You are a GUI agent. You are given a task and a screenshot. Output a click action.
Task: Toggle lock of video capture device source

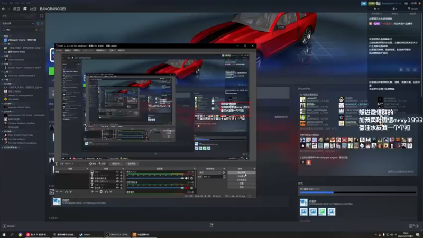[121, 178]
